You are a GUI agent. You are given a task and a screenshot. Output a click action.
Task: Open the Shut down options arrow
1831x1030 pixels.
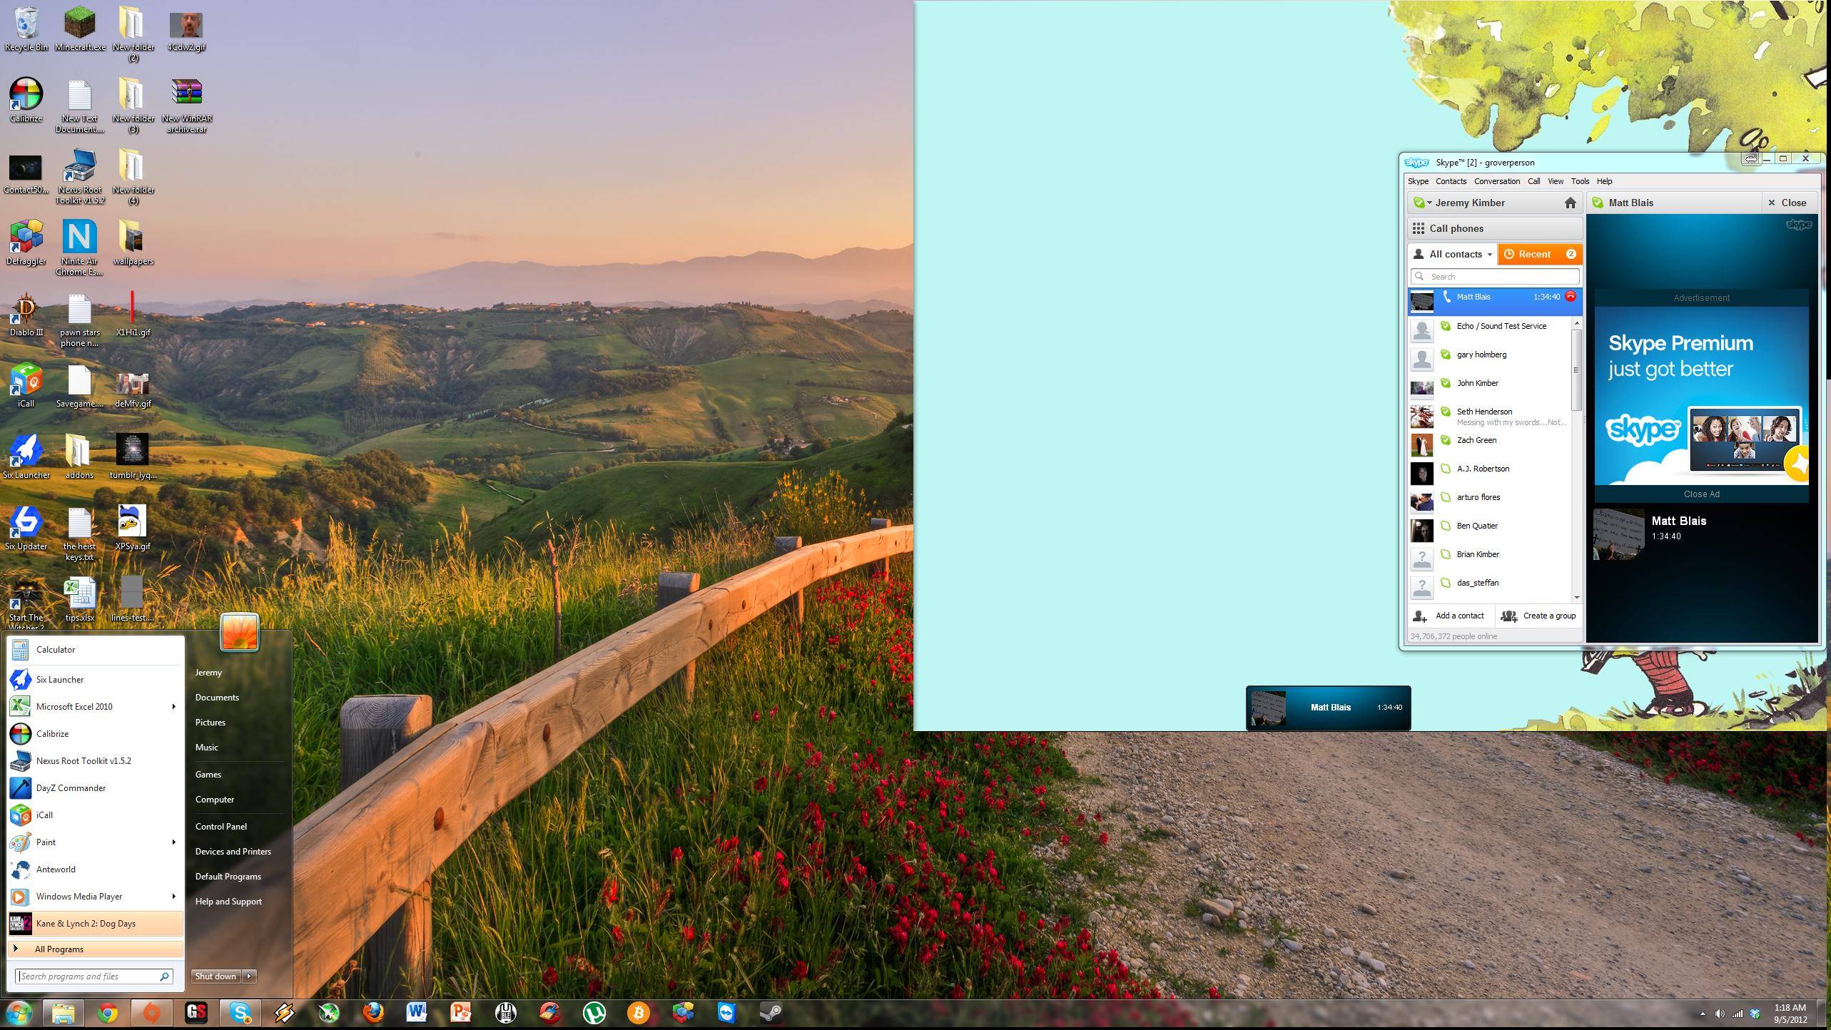pyautogui.click(x=249, y=977)
